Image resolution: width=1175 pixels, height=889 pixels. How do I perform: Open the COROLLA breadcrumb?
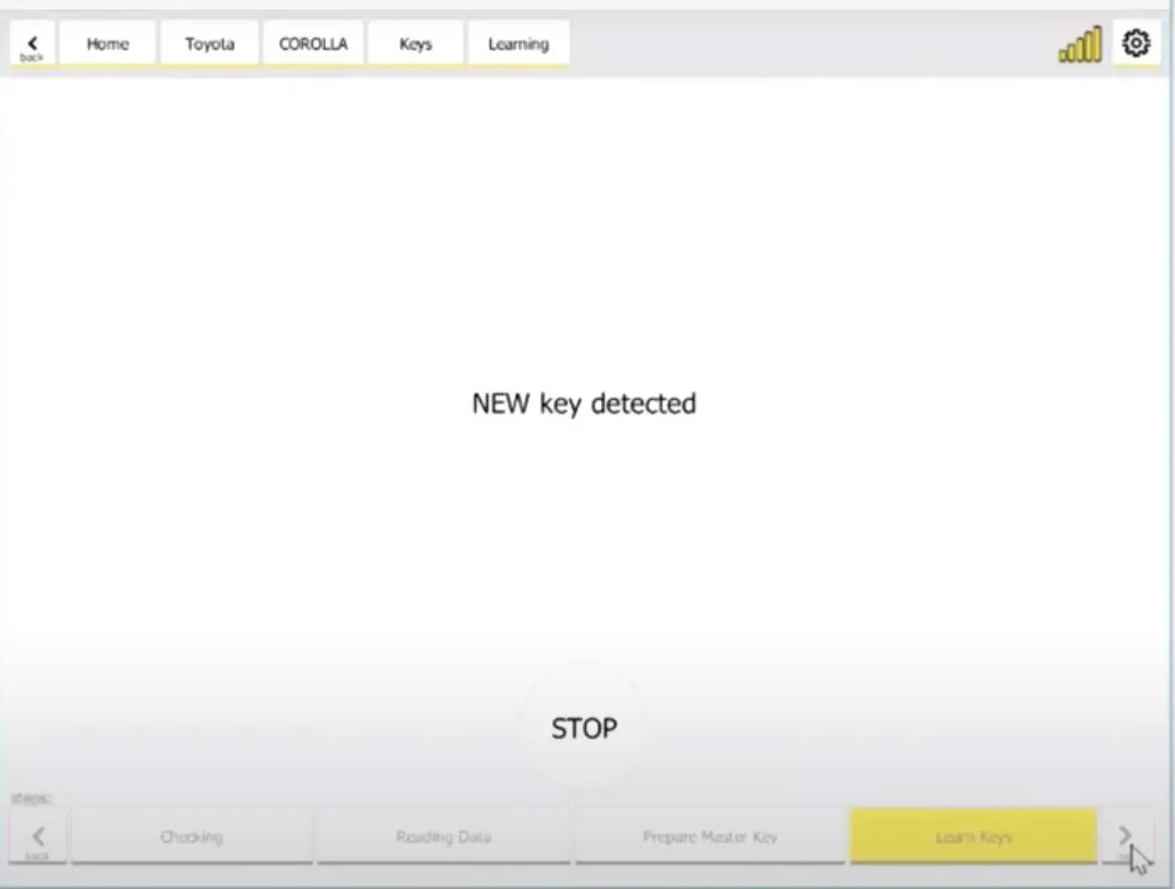point(313,44)
